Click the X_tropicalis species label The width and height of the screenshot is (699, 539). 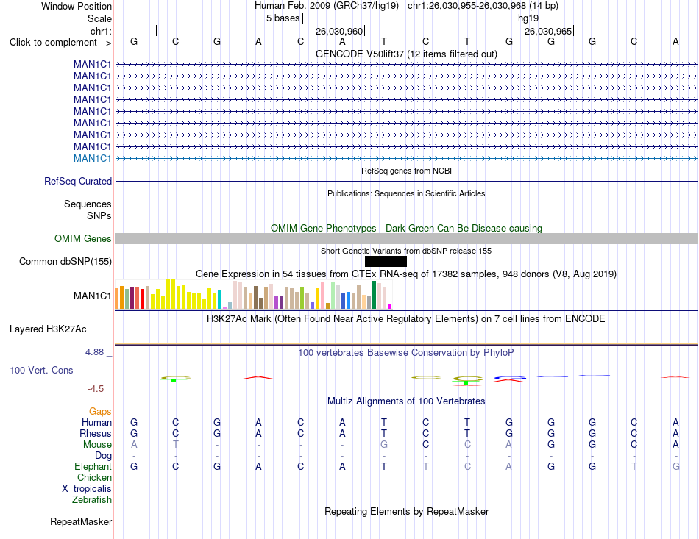[87, 489]
